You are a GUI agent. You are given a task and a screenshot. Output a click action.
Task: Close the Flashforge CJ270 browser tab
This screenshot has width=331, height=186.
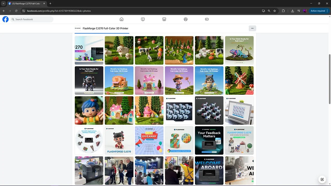coord(44,4)
